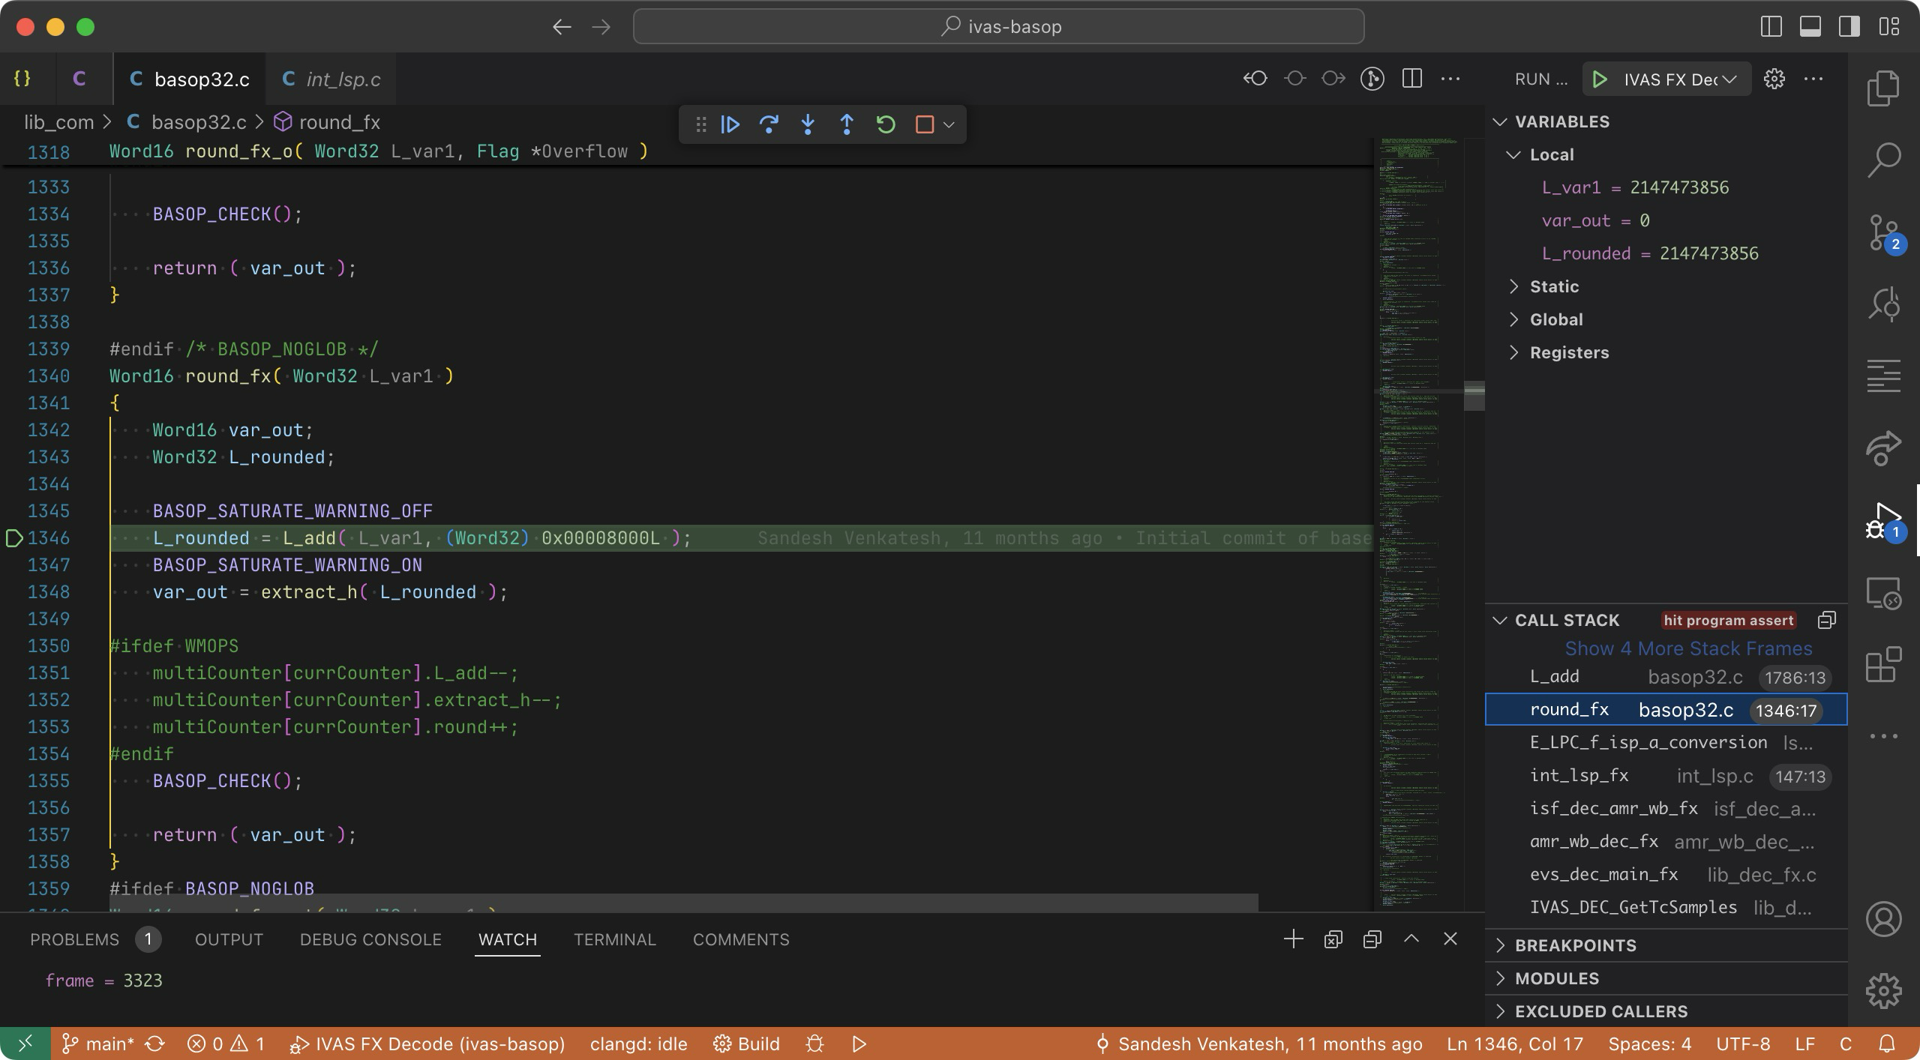Open Extensions view in the activity bar
This screenshot has width=1920, height=1060.
1883,664
